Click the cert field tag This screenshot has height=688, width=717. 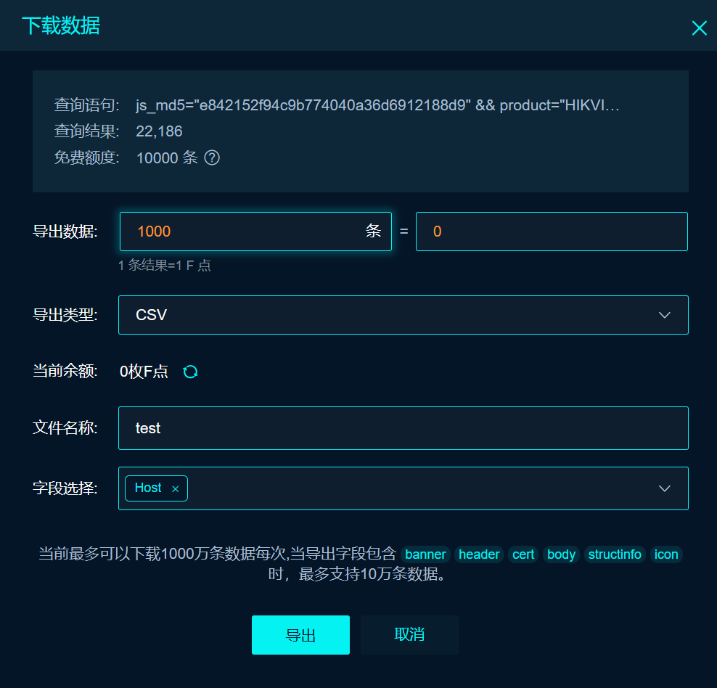coord(523,554)
